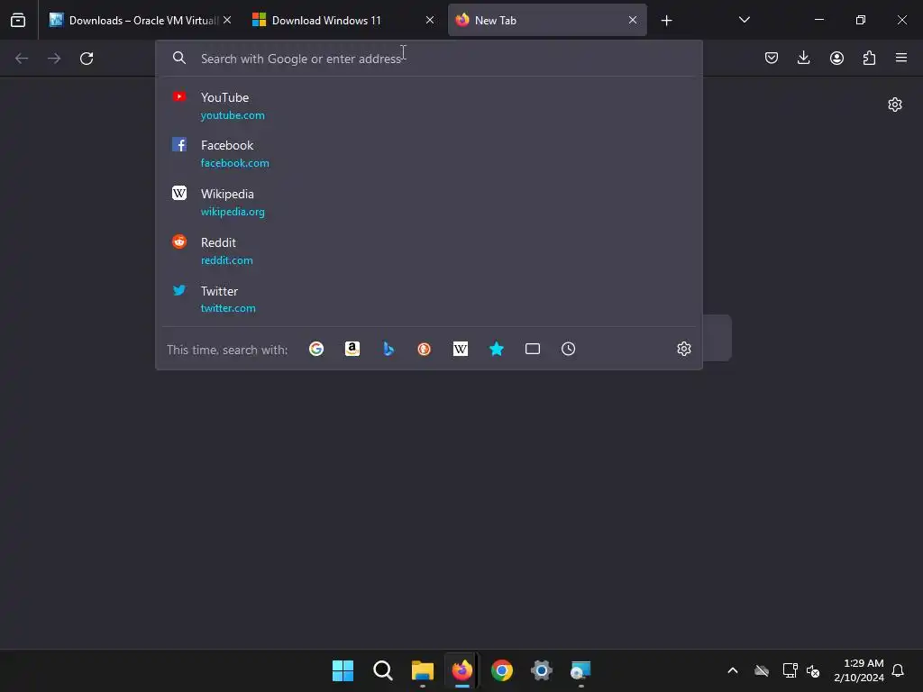
Task: Open Firefox application hamburger menu
Action: (x=901, y=58)
